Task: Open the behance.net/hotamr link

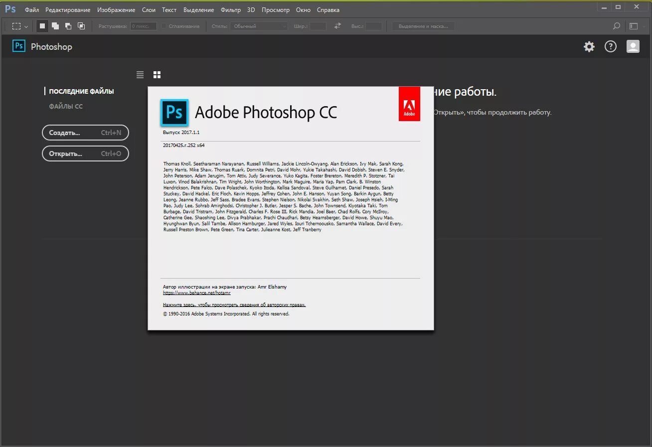Action: (x=197, y=293)
